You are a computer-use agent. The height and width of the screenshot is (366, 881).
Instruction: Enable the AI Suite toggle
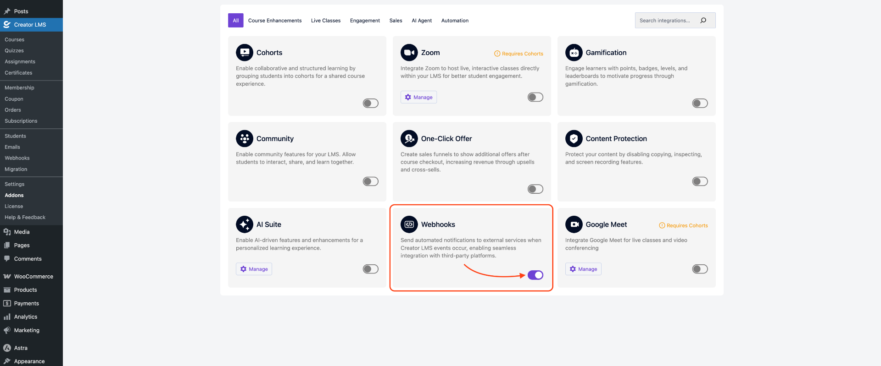371,269
